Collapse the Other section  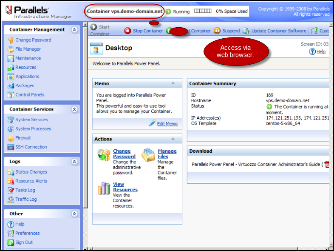click(74, 214)
